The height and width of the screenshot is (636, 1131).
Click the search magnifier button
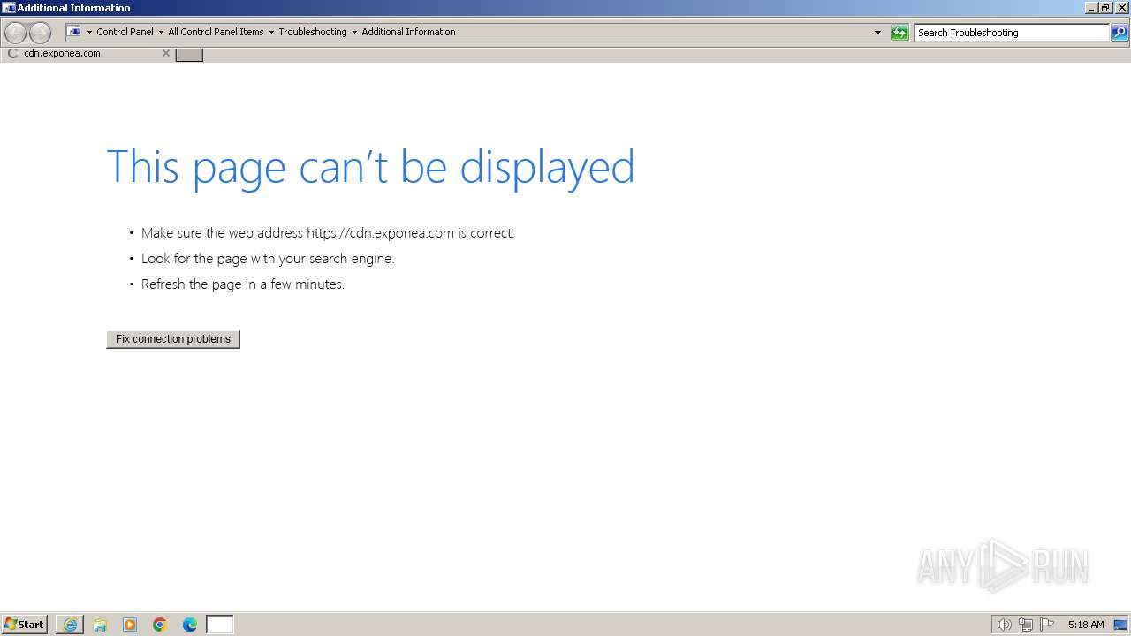(1120, 33)
